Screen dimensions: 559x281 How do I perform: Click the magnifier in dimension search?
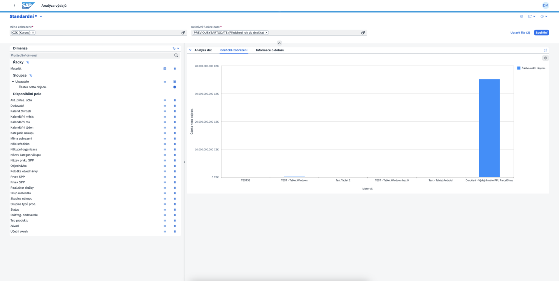point(176,55)
